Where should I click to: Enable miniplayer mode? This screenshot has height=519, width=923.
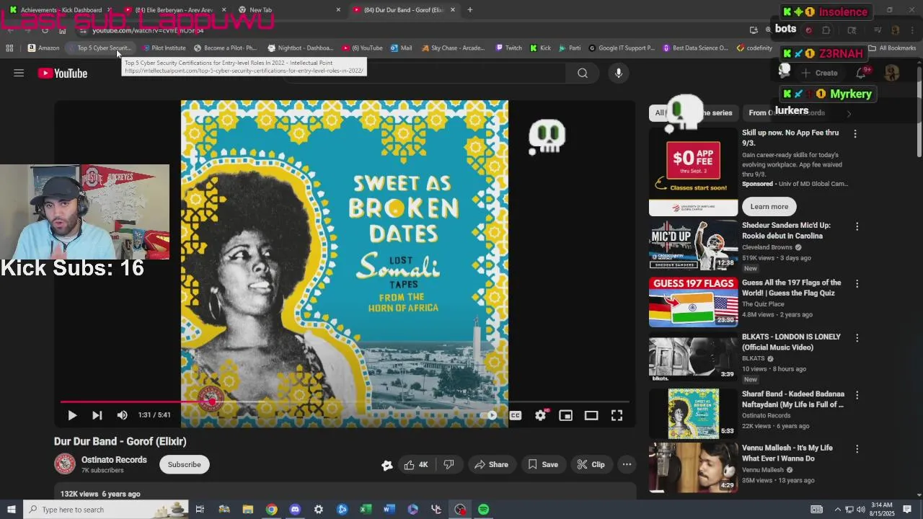click(565, 415)
